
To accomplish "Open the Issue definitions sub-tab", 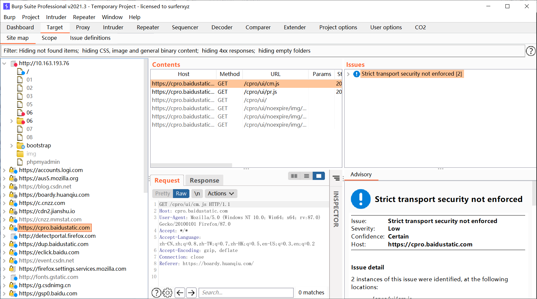I will coord(90,38).
